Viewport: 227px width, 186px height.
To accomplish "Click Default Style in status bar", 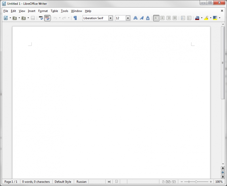I will (x=63, y=182).
